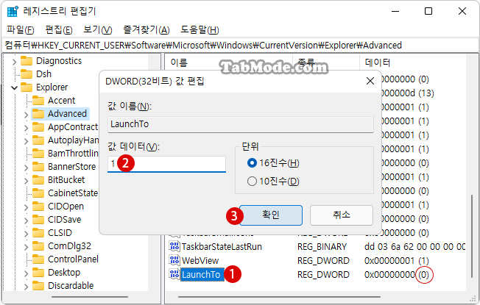Click the CabinetState folder icon
This screenshot has width=480, height=305.
click(38, 193)
